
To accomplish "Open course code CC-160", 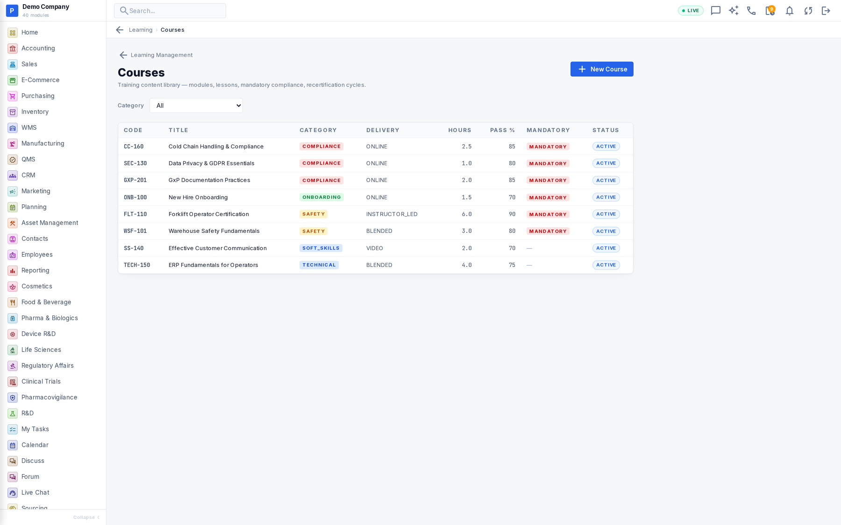I will pyautogui.click(x=134, y=147).
